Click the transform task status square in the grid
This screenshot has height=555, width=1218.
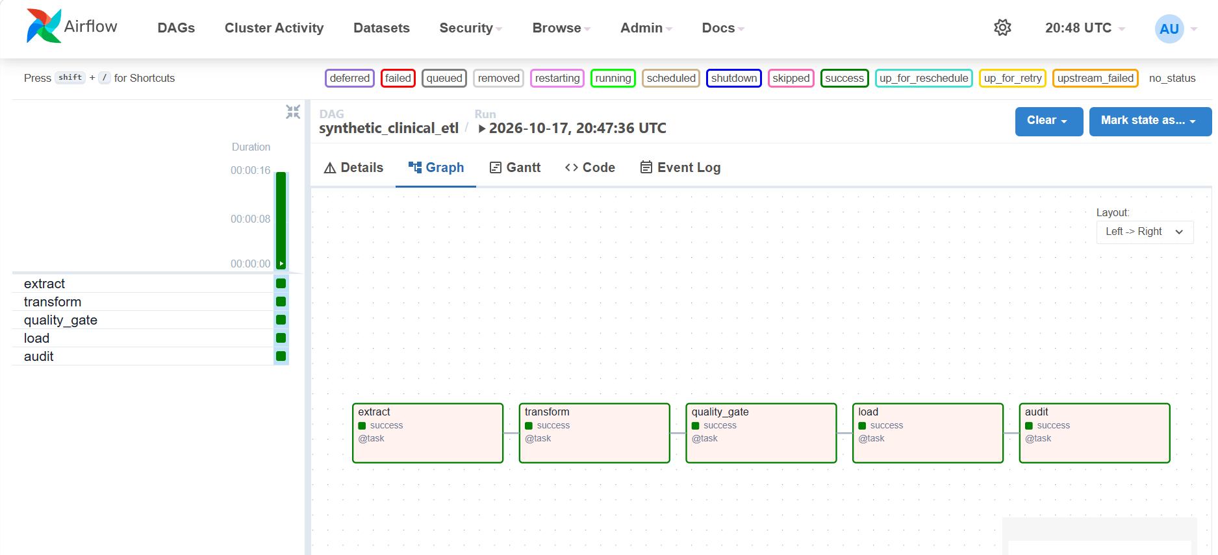(x=281, y=302)
